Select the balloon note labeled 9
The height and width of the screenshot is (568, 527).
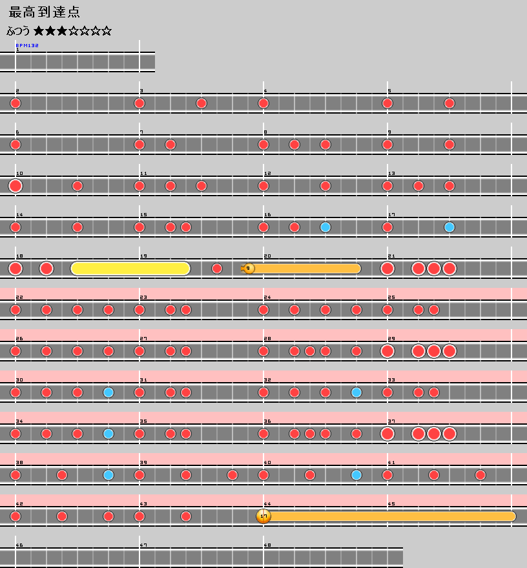pyautogui.click(x=249, y=269)
